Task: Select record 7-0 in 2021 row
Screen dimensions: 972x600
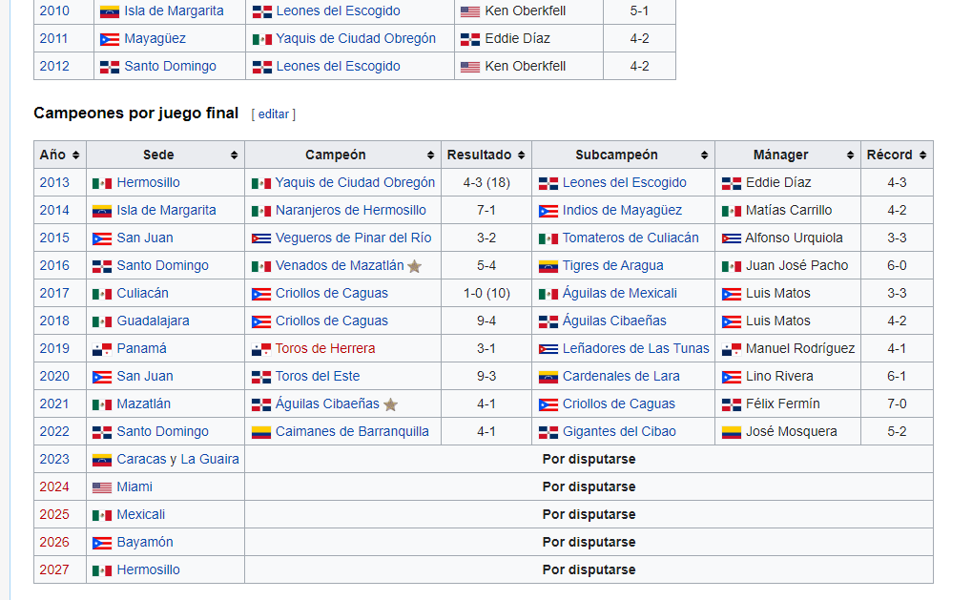Action: 897,404
